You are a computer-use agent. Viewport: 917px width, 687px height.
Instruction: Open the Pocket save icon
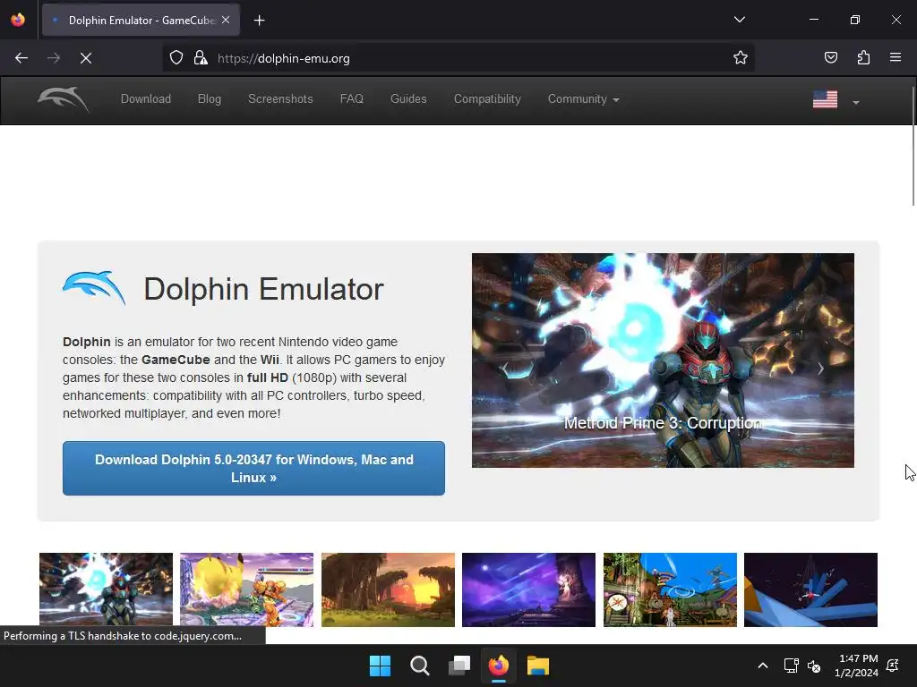pyautogui.click(x=831, y=57)
